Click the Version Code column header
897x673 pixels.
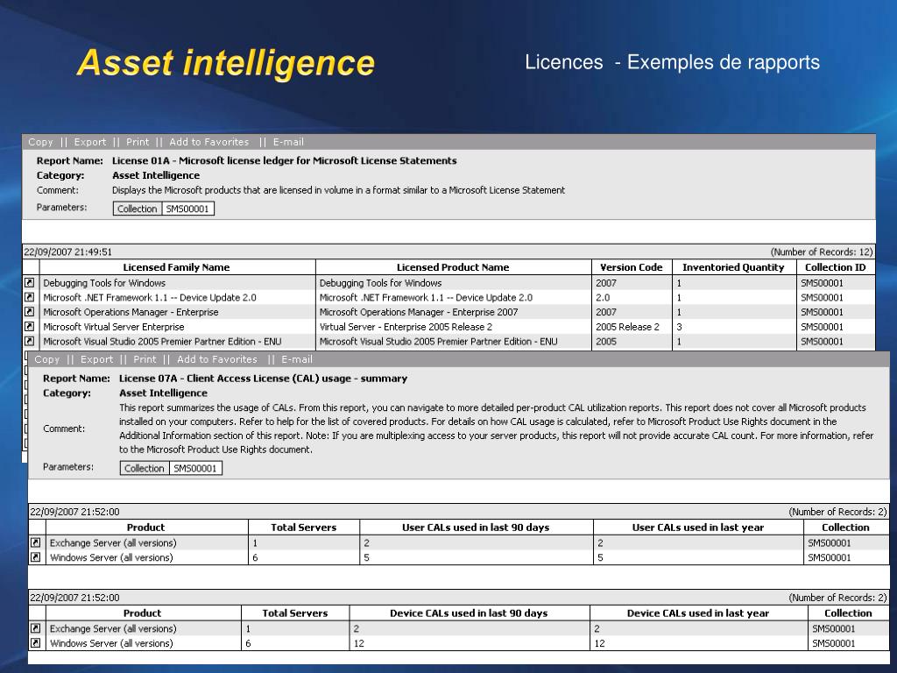click(x=632, y=267)
